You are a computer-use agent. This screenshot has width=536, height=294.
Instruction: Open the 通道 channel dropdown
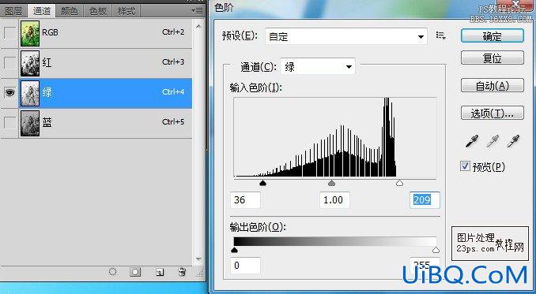[x=318, y=66]
